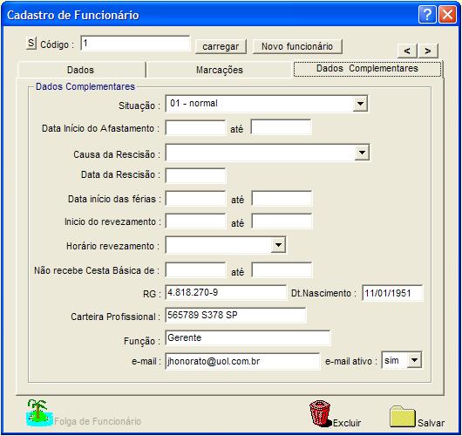The image size is (462, 436).
Task: Close the Cadastro de Funcionário window
Action: pyautogui.click(x=447, y=14)
